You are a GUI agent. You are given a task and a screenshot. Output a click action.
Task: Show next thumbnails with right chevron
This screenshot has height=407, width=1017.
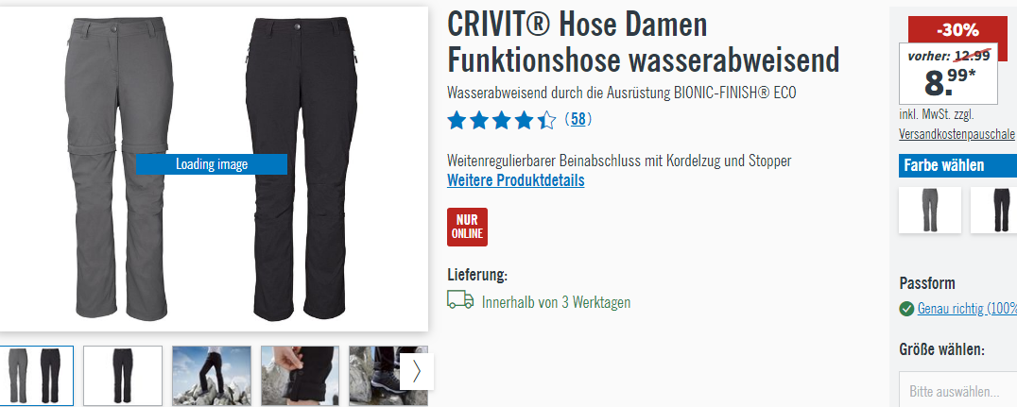(417, 371)
